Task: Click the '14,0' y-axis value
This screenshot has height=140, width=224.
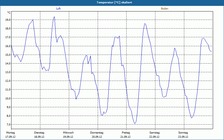Action: 8,64
